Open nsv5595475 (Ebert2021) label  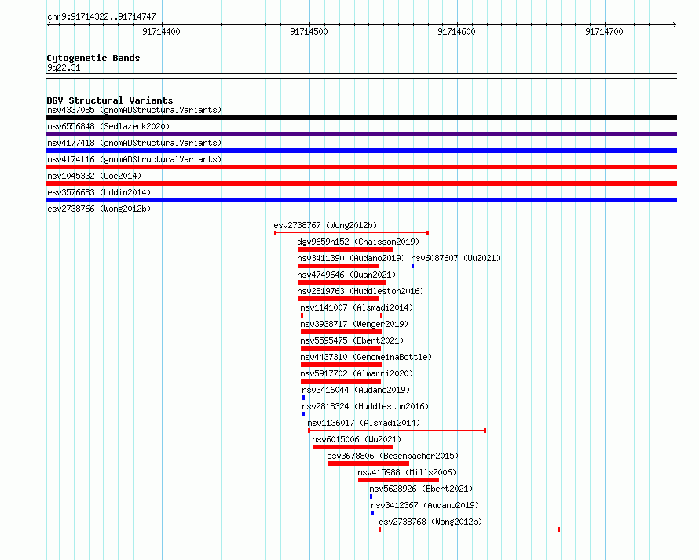352,340
